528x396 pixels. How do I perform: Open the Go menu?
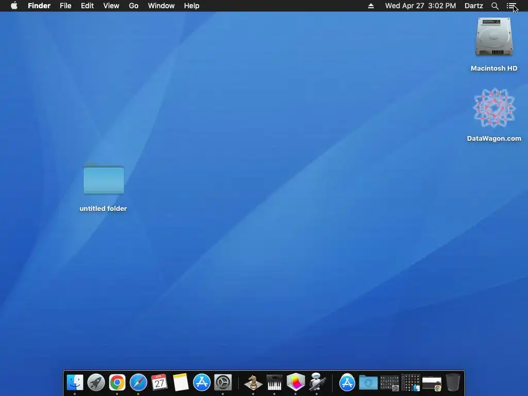tap(134, 6)
